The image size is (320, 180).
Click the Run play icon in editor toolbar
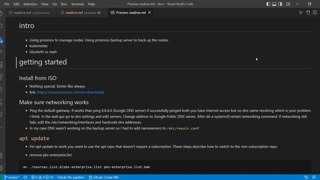coord(301,12)
